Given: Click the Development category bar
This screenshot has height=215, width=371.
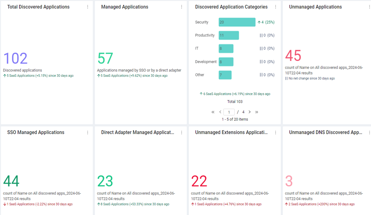Looking at the screenshot, I should tap(226, 62).
